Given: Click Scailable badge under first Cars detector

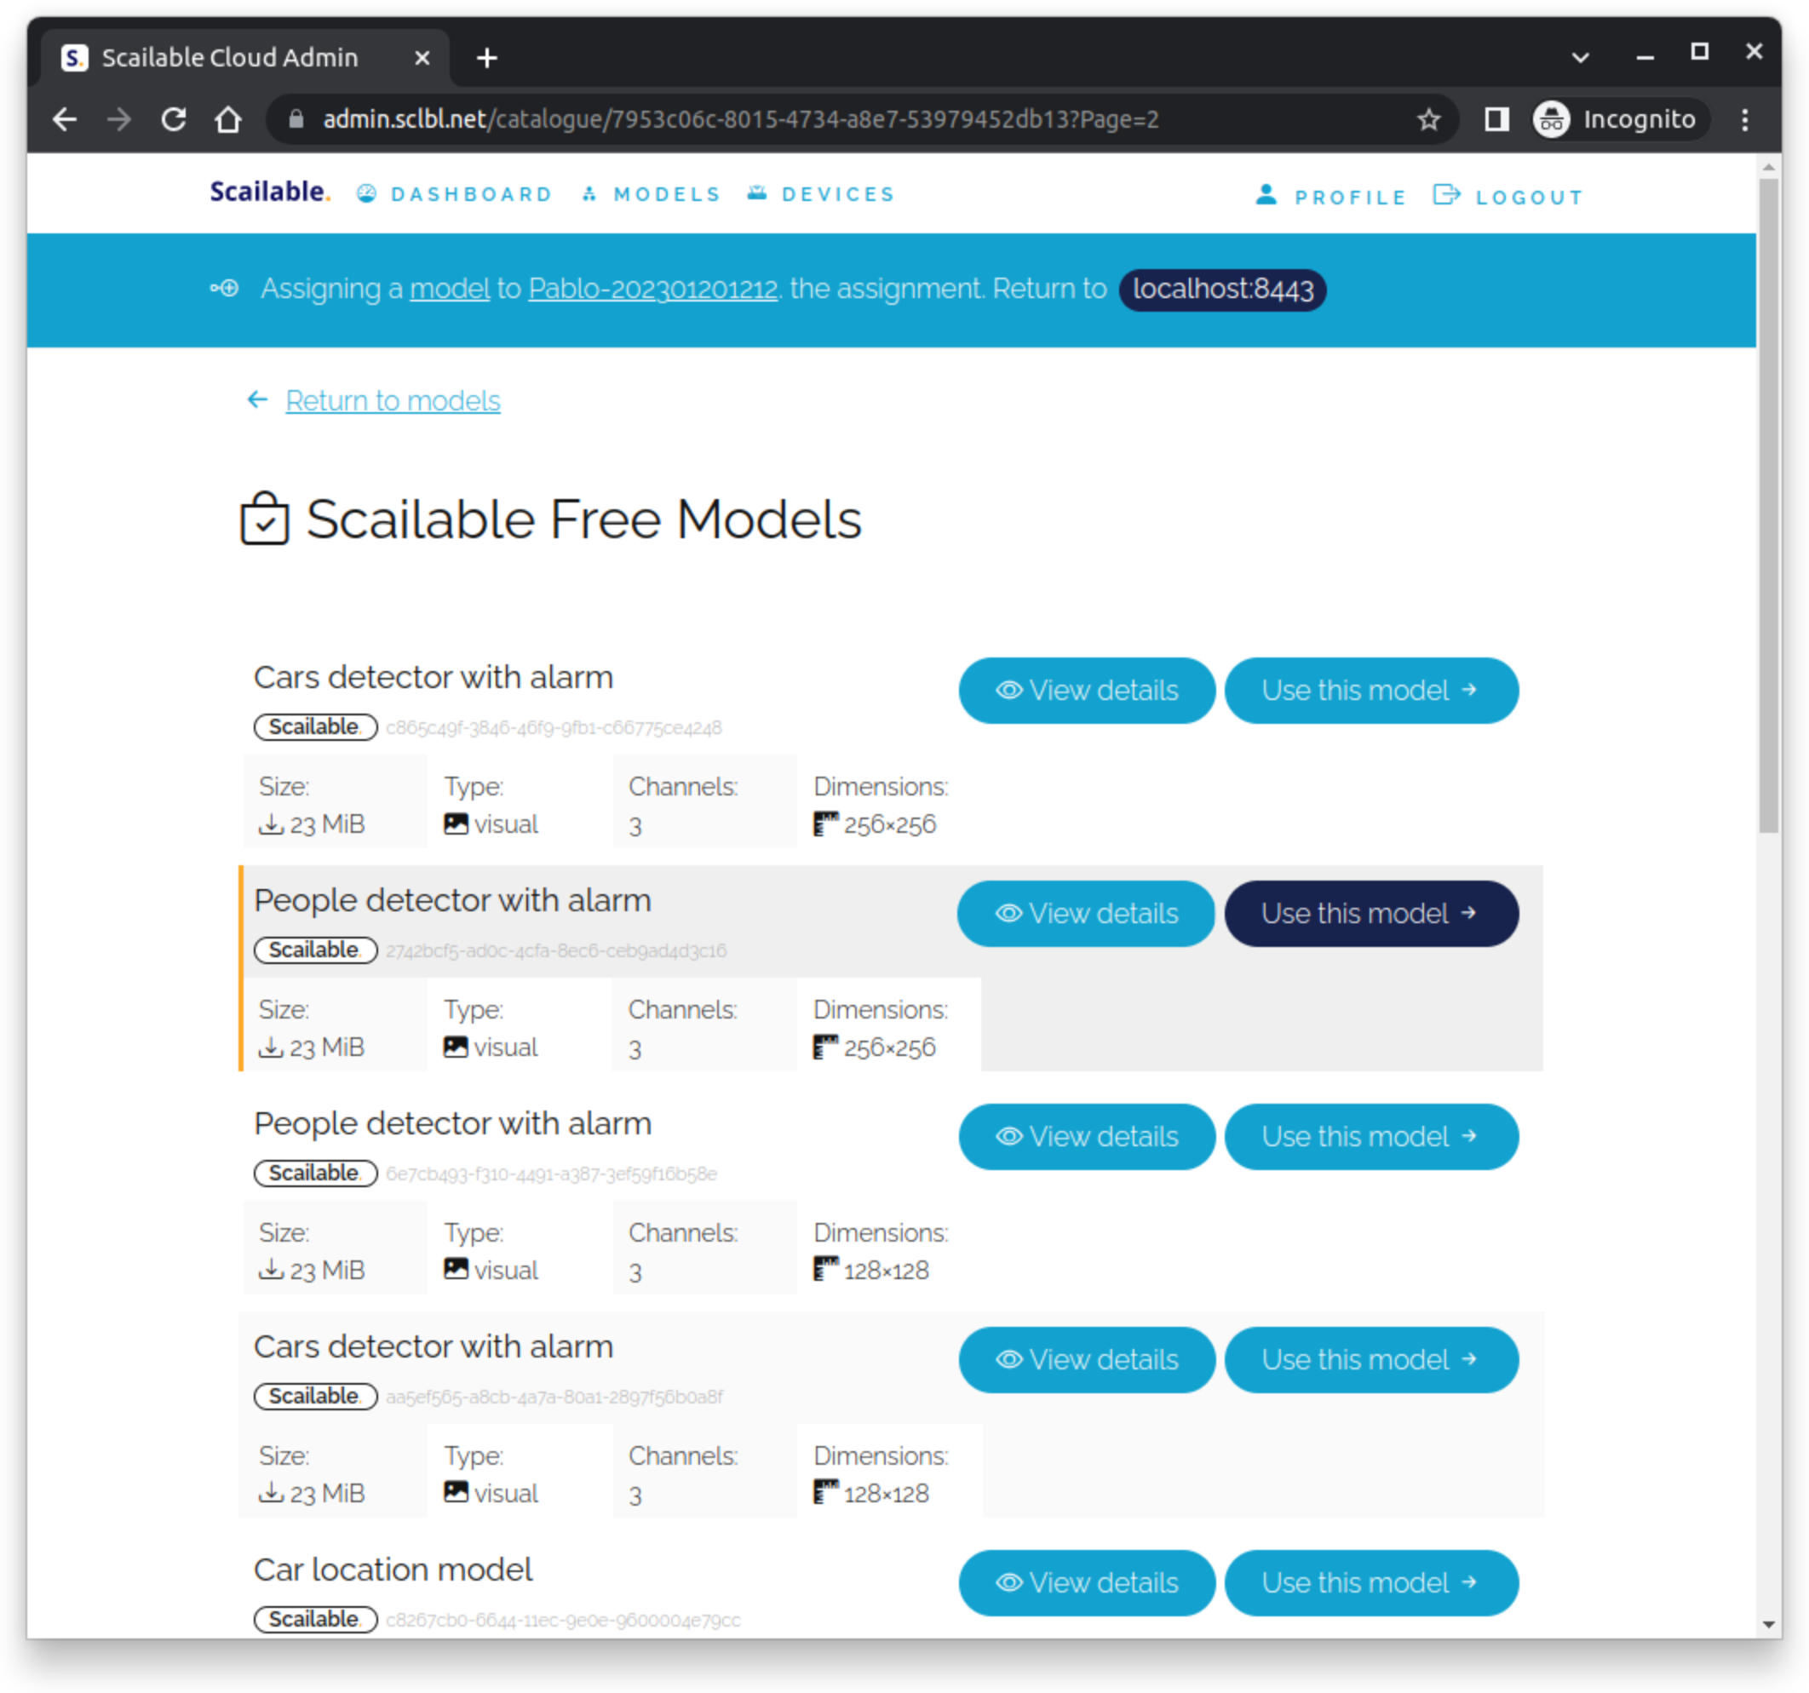Looking at the screenshot, I should pyautogui.click(x=315, y=727).
